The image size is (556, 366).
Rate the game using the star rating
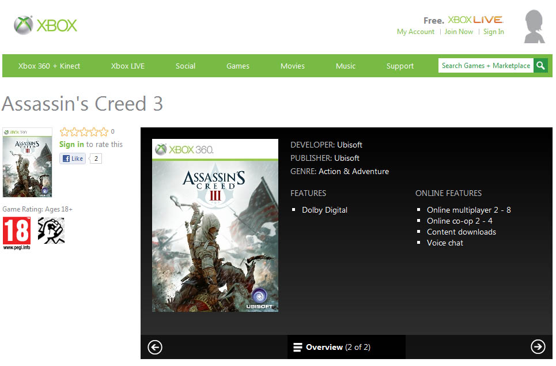pos(84,132)
